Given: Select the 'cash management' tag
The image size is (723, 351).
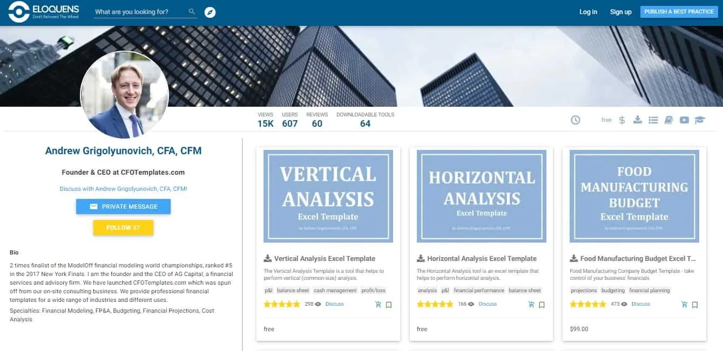Looking at the screenshot, I should [x=335, y=291].
